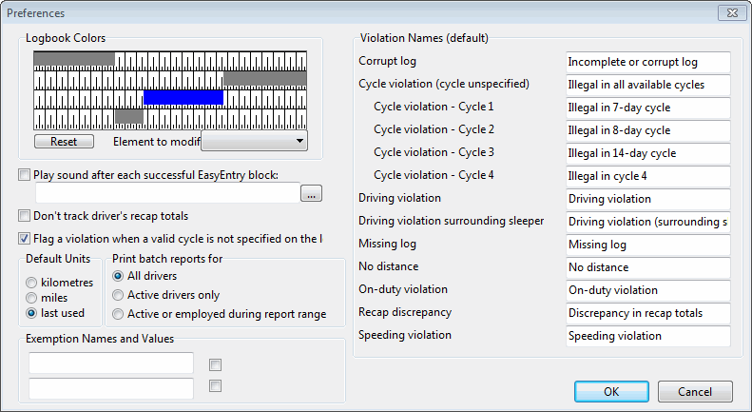
Task: Choose miles radio button
Action: pyautogui.click(x=34, y=298)
